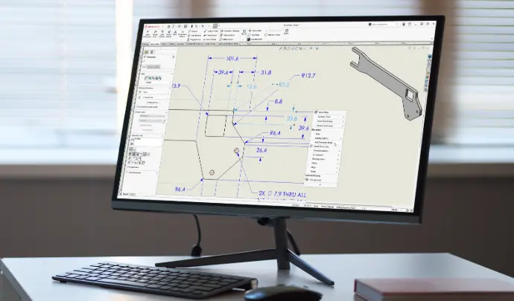Select the Datum Feature tool
514x301 pixels.
click(227, 35)
